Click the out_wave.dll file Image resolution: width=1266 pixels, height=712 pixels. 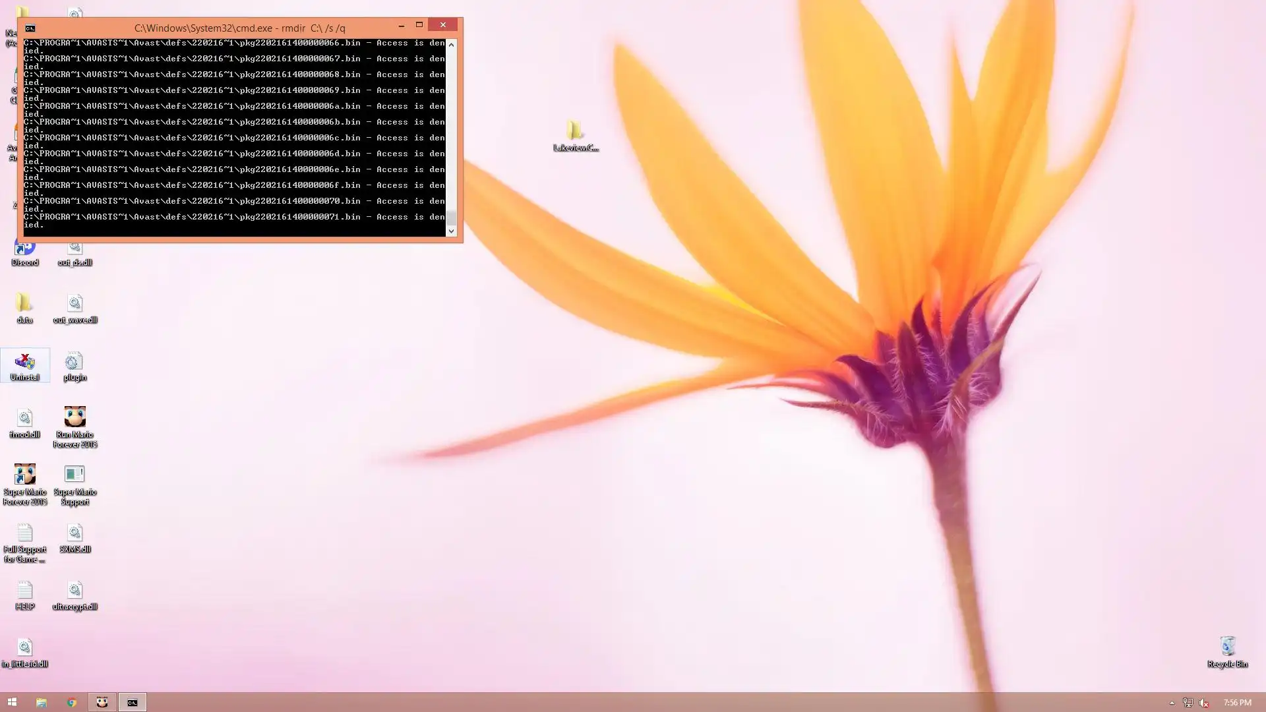click(75, 304)
